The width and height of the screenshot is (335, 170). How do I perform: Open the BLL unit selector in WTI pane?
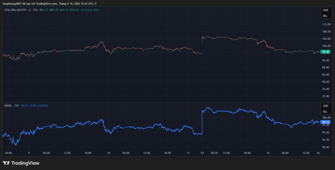coord(325,16)
